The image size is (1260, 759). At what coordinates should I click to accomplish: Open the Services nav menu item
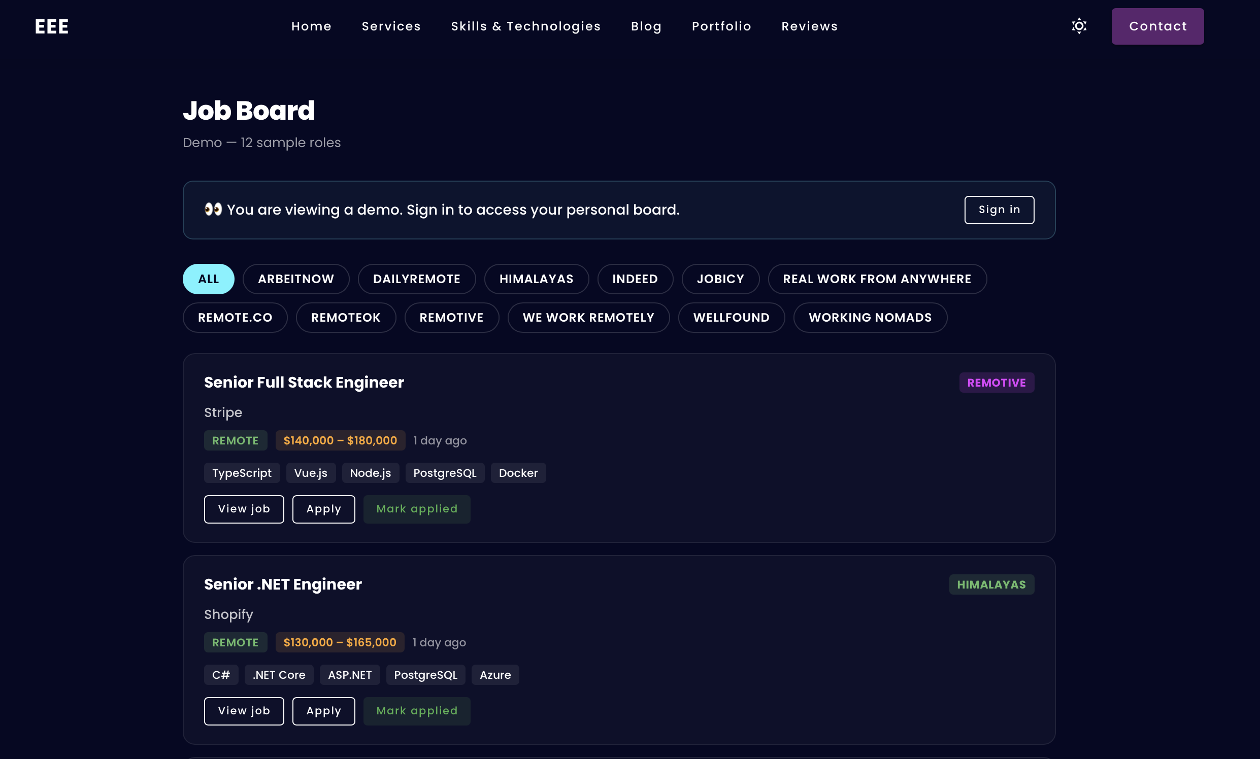click(x=391, y=26)
